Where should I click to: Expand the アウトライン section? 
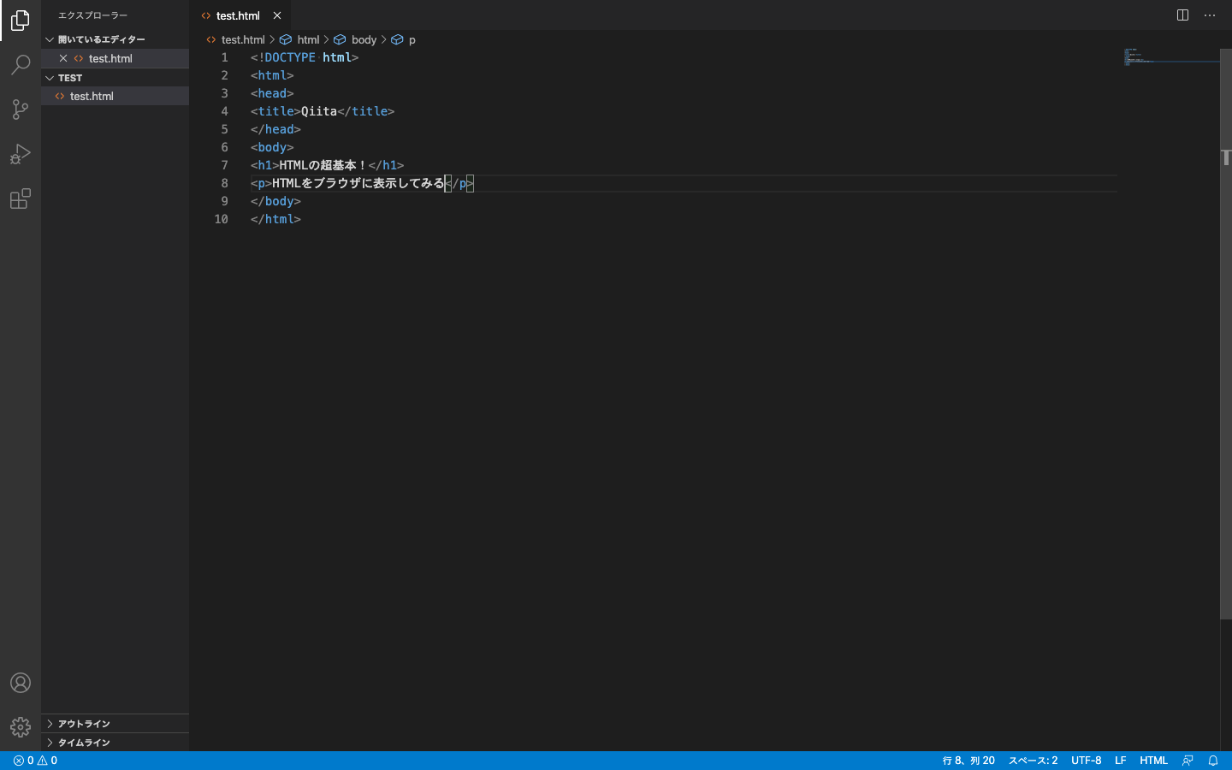(115, 724)
